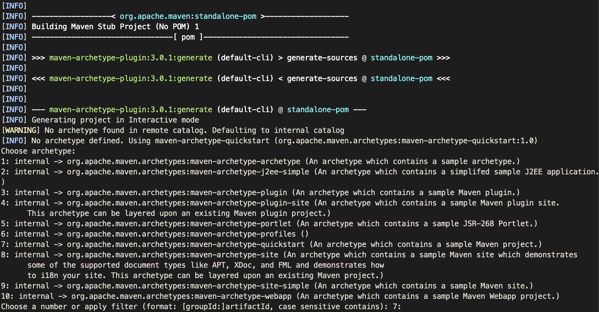Click 'Generating project in Interactive mode' line

pos(115,120)
